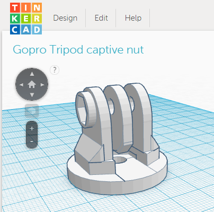This screenshot has height=212, width=214.
Task: Open the Design menu
Action: click(x=65, y=18)
